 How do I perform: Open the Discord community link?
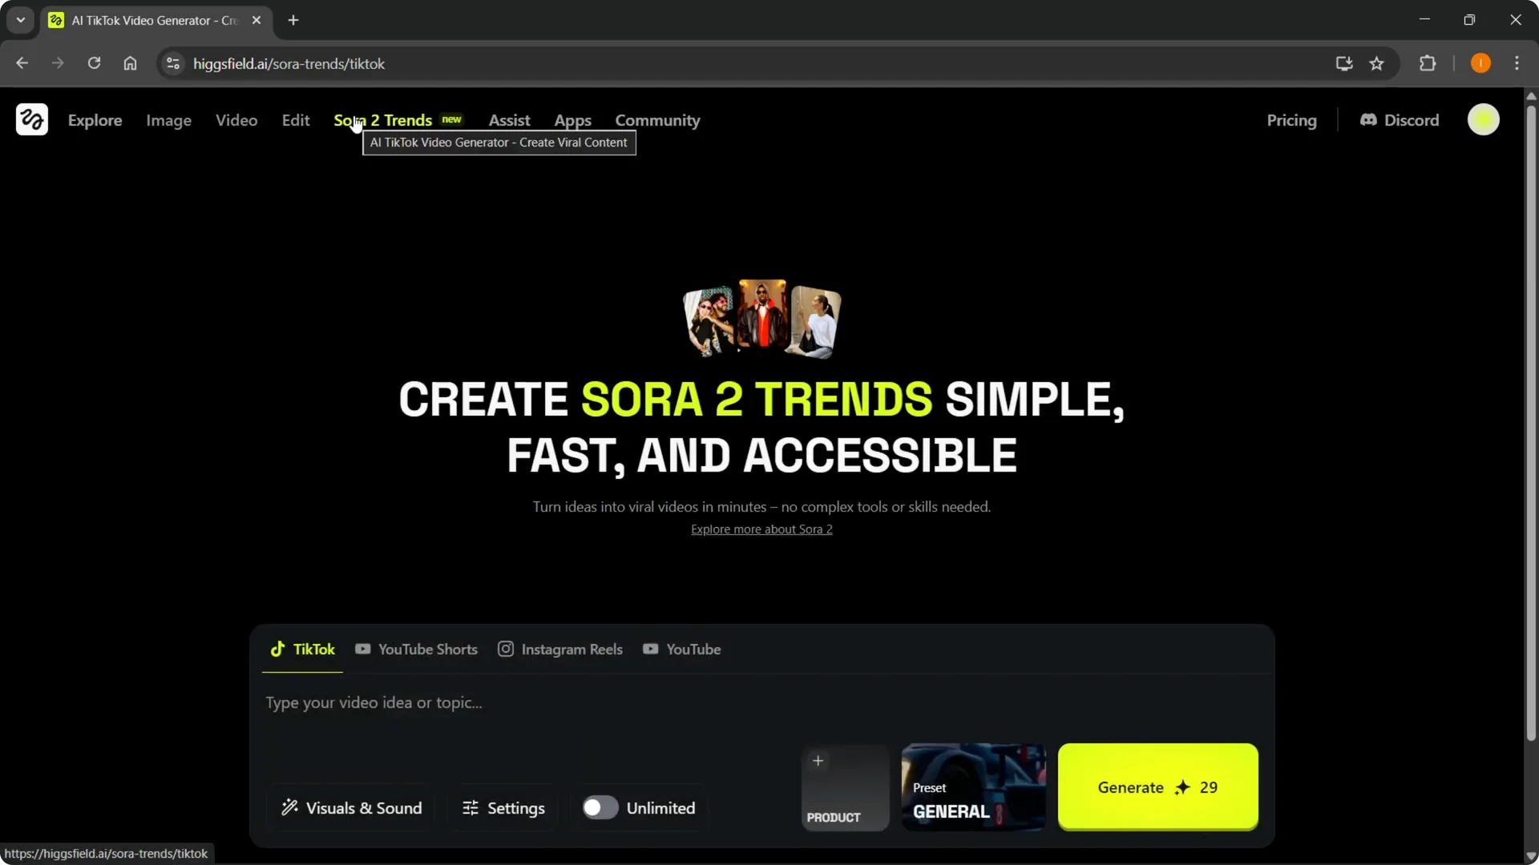[x=1400, y=120]
